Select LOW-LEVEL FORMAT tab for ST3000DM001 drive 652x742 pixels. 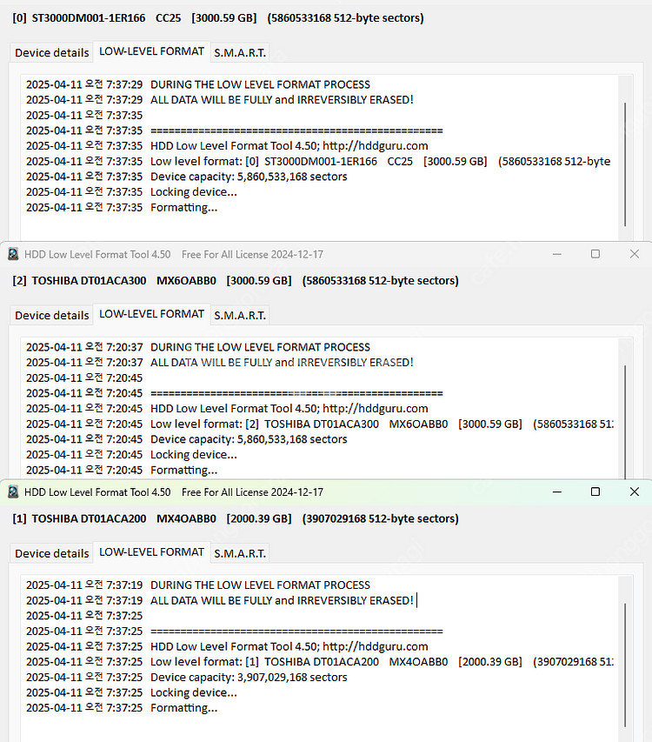(151, 51)
